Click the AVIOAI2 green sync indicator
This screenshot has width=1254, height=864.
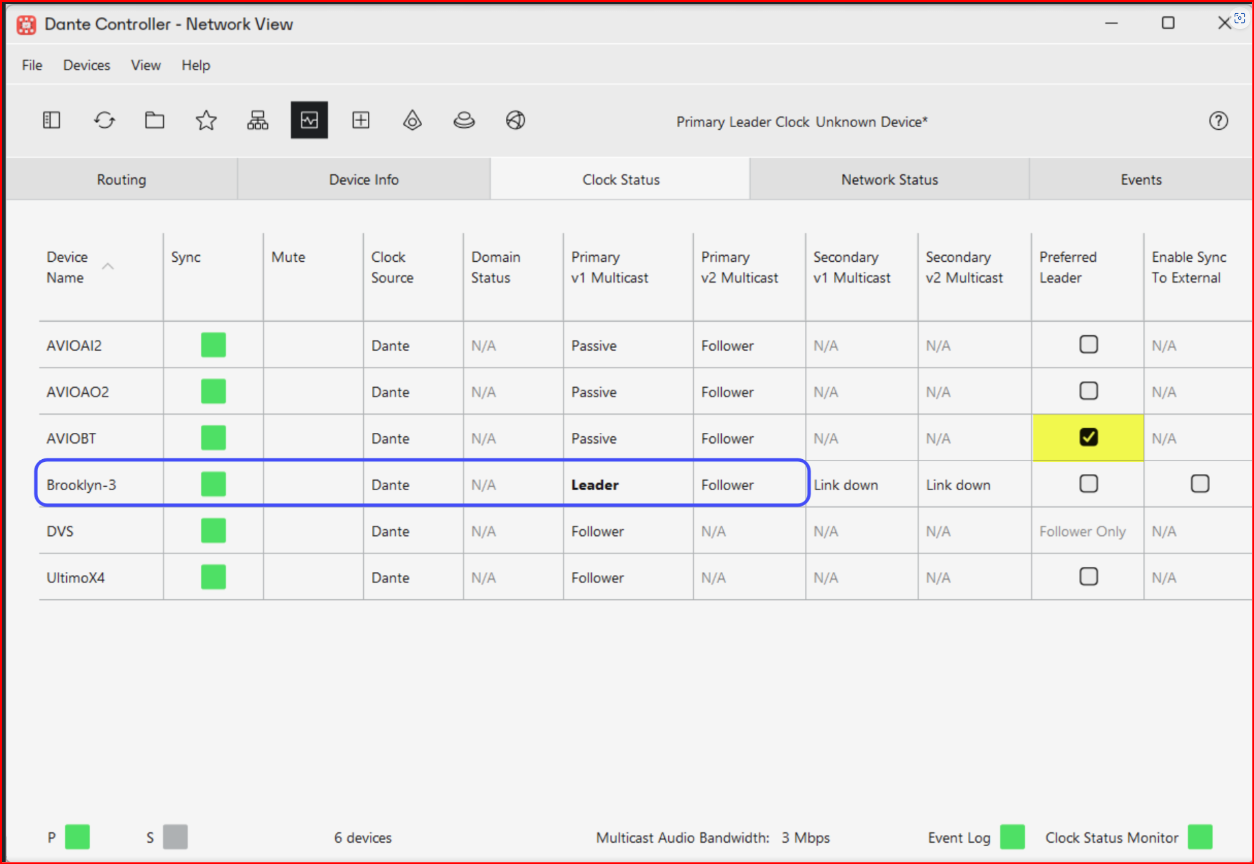click(213, 345)
